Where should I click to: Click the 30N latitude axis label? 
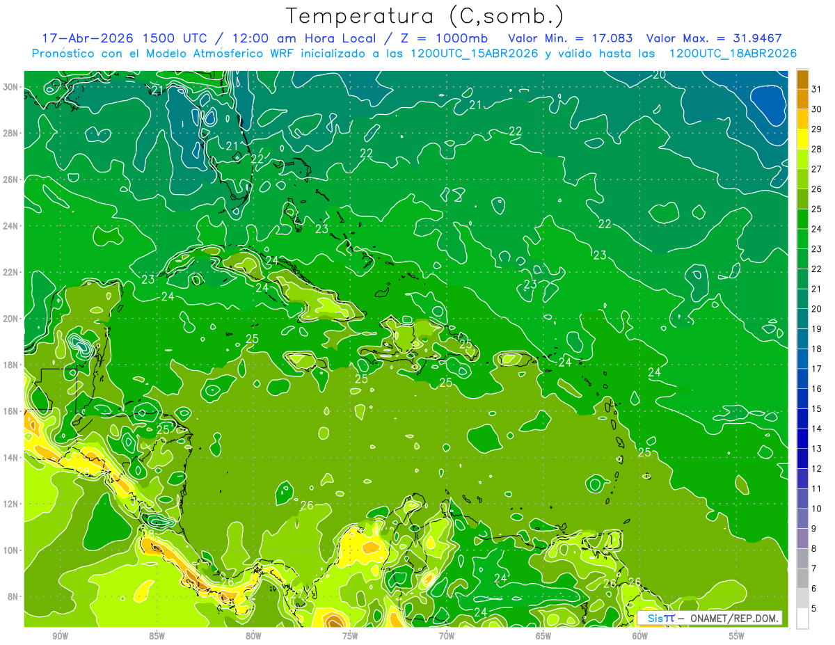(x=11, y=87)
